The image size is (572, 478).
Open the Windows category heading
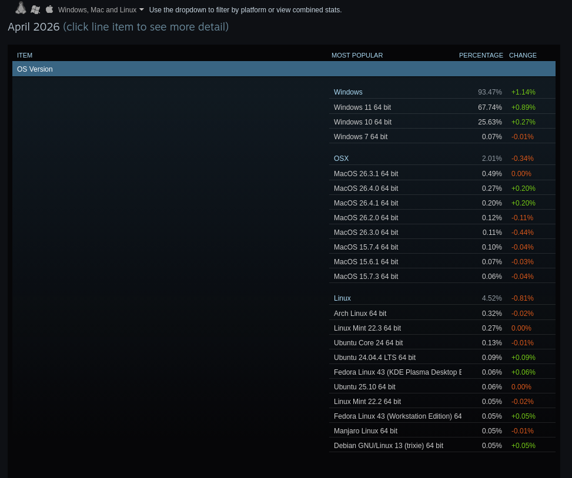pos(348,92)
